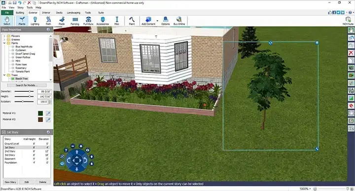The width and height of the screenshot is (355, 191).
Task: Click the rotate handle atop tree selection box
Action: (x=270, y=43)
